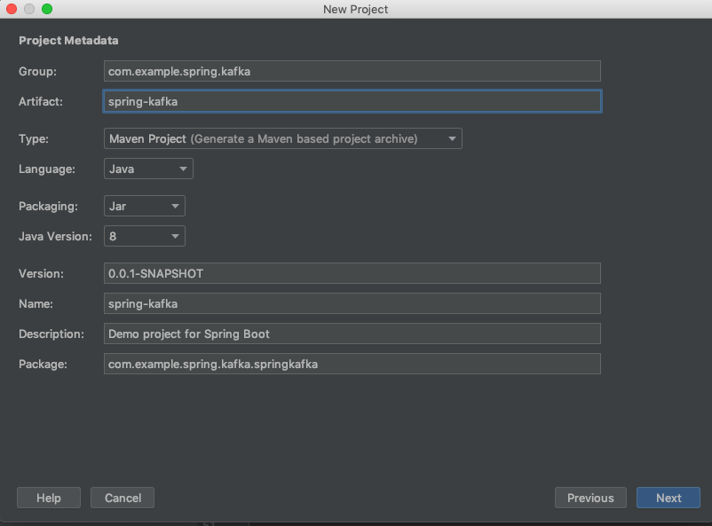Click the Next button
The height and width of the screenshot is (526, 712).
coord(668,498)
